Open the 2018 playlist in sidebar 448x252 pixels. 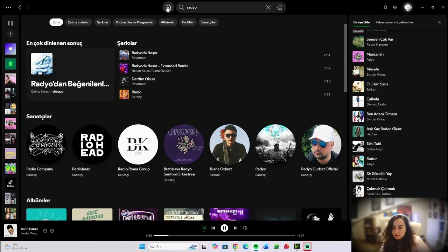[x=10, y=154]
